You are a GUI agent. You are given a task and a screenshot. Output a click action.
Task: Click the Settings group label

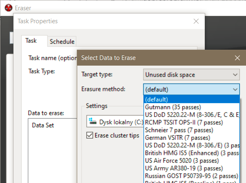click(x=96, y=106)
